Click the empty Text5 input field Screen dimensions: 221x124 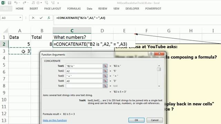click(x=84, y=86)
